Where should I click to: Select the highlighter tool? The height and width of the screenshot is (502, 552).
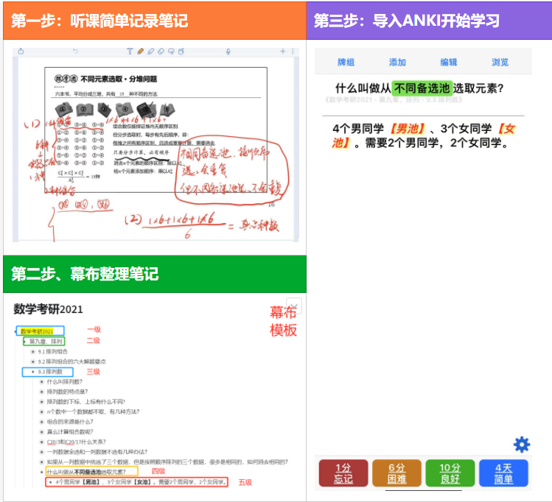point(150,52)
